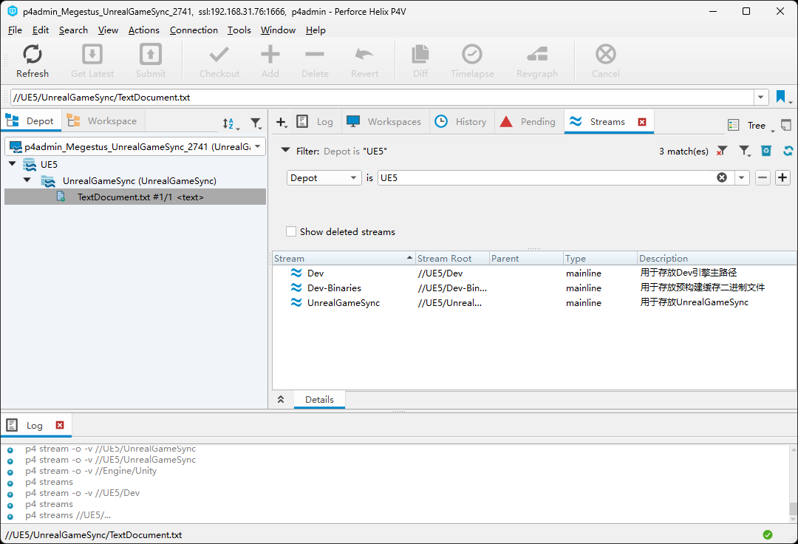Viewport: 798px width, 544px height.
Task: Click the blue icon left of Streams refresh
Action: [766, 151]
